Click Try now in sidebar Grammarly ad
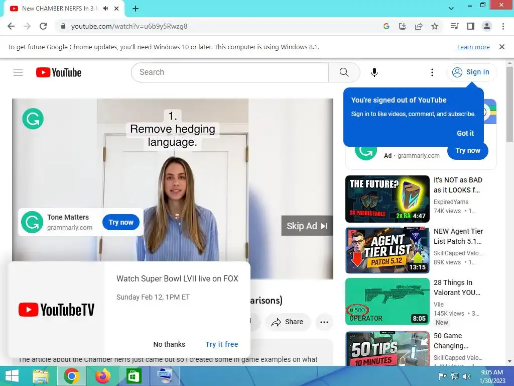Viewport: 514px width, 386px height. pos(468,150)
